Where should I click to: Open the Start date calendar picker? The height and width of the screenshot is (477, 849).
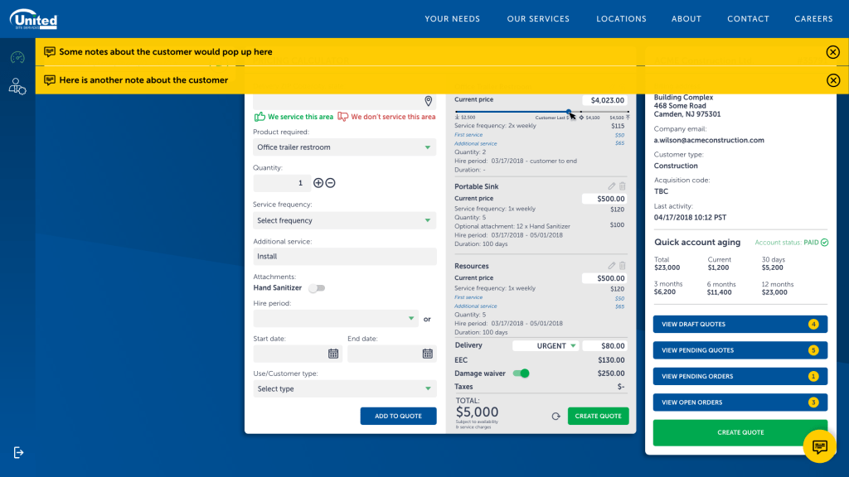(333, 354)
